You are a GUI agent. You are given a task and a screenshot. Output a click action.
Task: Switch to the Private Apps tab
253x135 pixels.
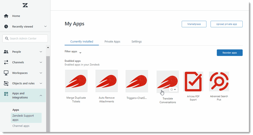(112, 41)
